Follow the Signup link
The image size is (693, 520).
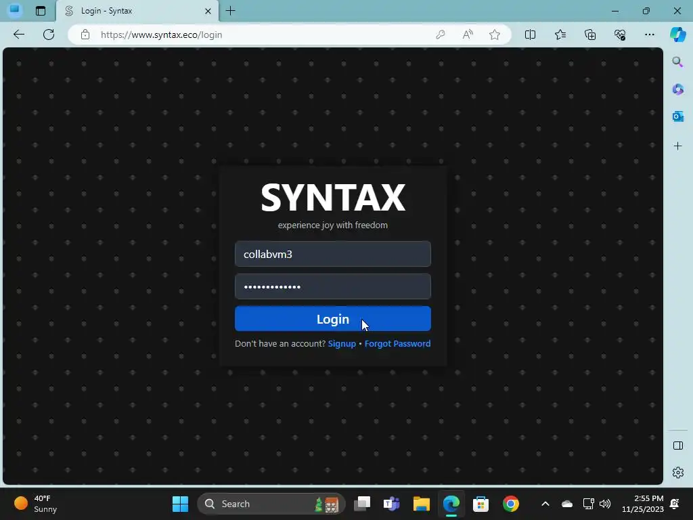[x=342, y=343]
